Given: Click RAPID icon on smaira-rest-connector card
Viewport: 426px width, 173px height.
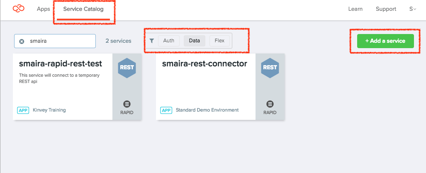Looking at the screenshot, I should [270, 104].
